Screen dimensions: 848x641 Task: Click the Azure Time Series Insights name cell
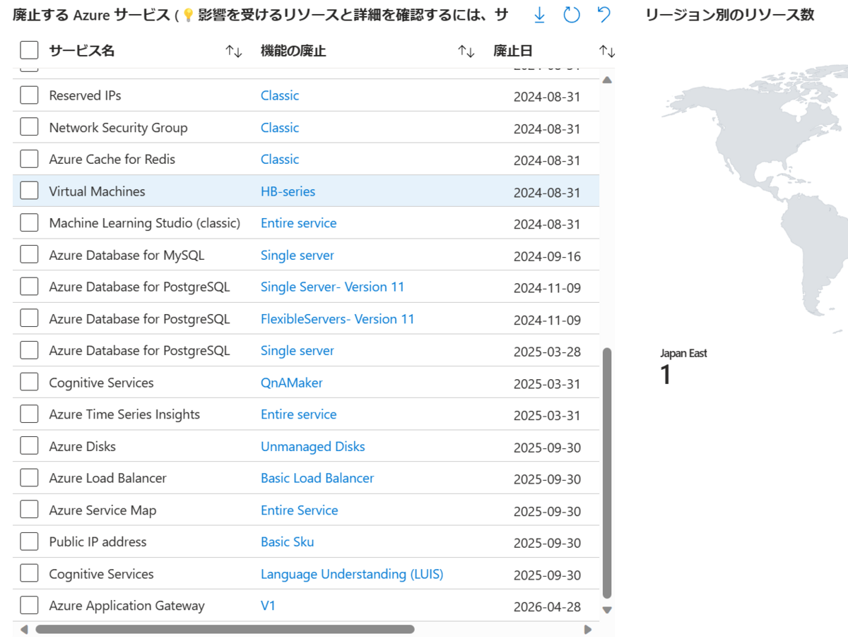(x=124, y=414)
